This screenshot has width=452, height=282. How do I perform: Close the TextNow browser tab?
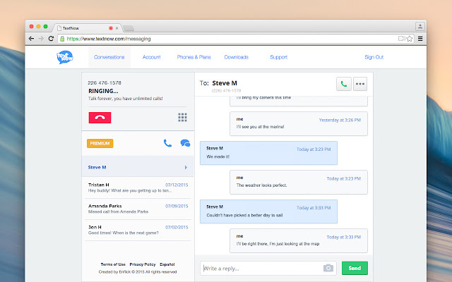[x=117, y=28]
